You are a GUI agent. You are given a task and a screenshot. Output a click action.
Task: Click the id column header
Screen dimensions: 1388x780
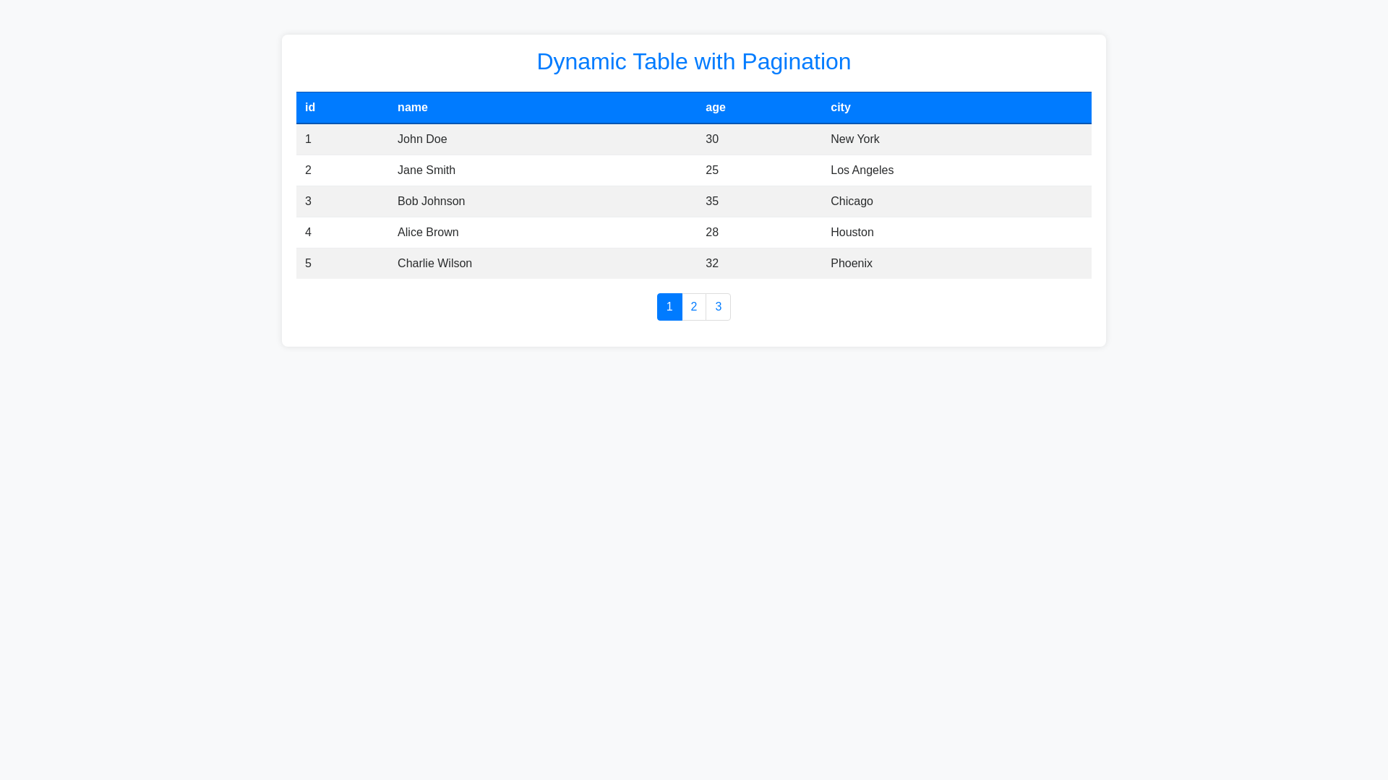[343, 108]
